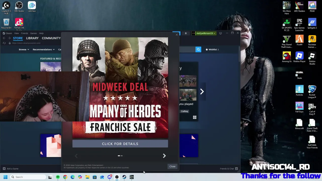Open Google Chrome from the taskbar

pyautogui.click(x=65, y=177)
